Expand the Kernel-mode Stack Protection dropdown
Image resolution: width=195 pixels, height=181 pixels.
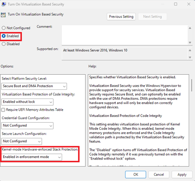32,157
